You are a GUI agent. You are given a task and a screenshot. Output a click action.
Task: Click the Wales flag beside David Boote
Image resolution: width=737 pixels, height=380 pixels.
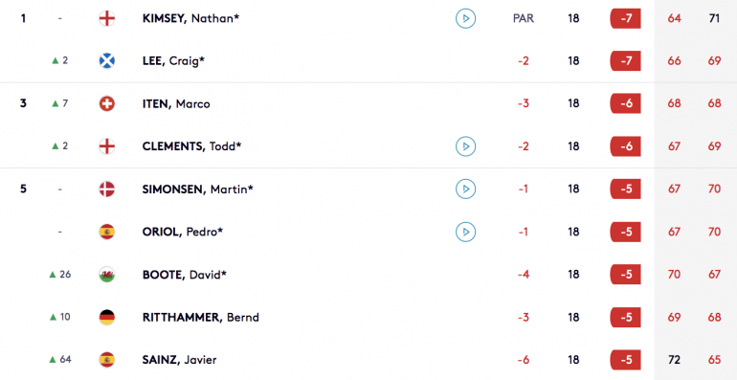coord(107,275)
